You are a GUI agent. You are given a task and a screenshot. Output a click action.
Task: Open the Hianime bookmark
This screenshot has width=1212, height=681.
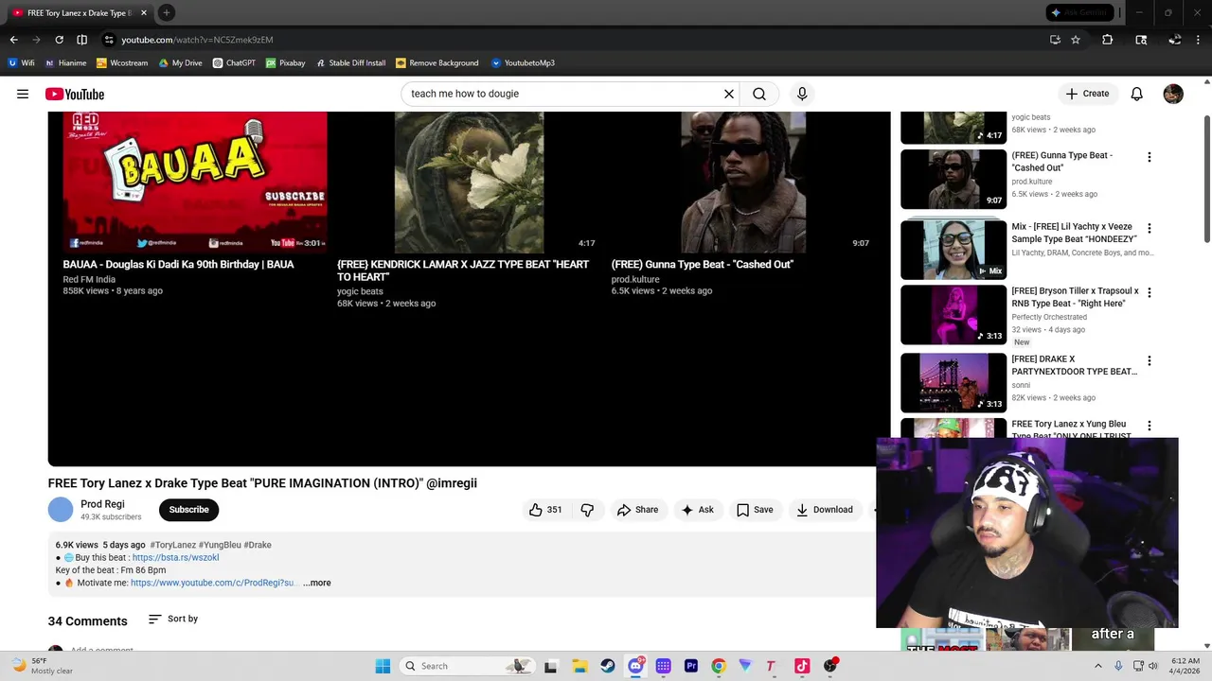[x=65, y=63]
